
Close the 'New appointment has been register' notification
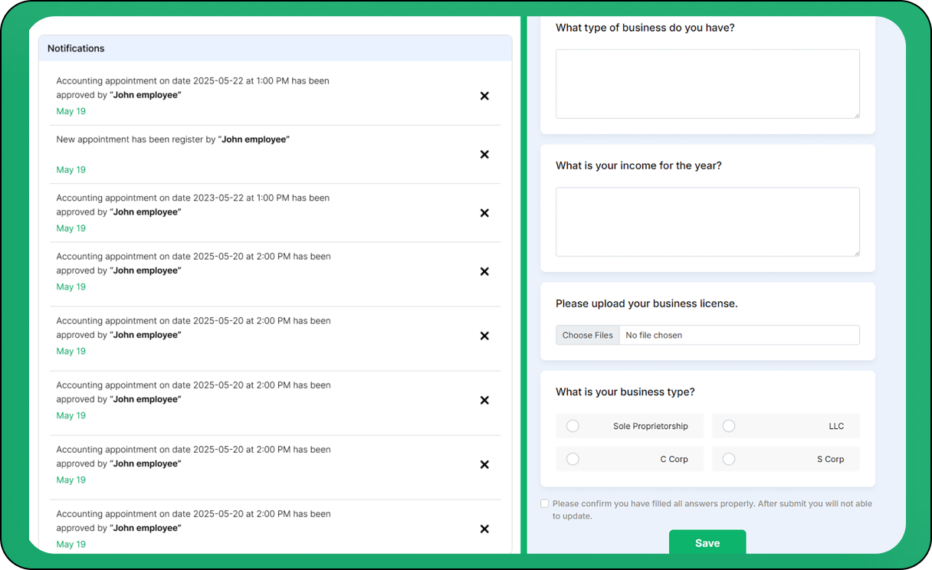pyautogui.click(x=484, y=155)
